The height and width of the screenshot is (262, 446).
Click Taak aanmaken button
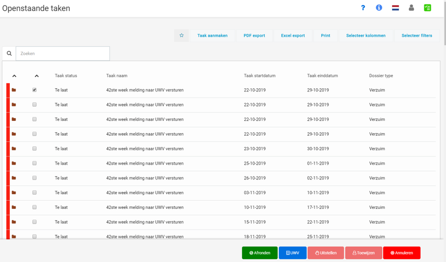point(213,36)
